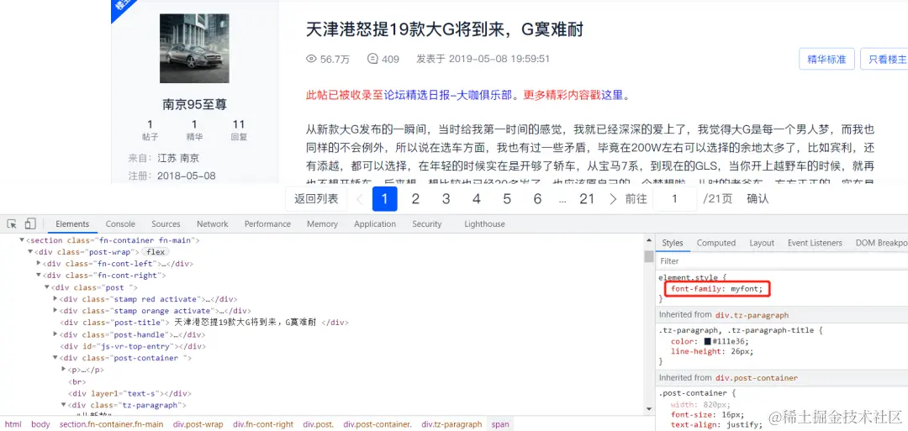Viewport: 908px width, 431px height.
Task: Expand the p element node
Action: tap(64, 370)
